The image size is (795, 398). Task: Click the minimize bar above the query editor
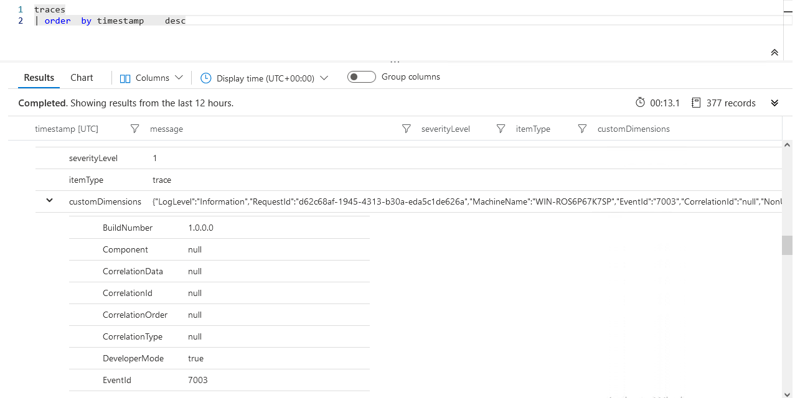395,60
